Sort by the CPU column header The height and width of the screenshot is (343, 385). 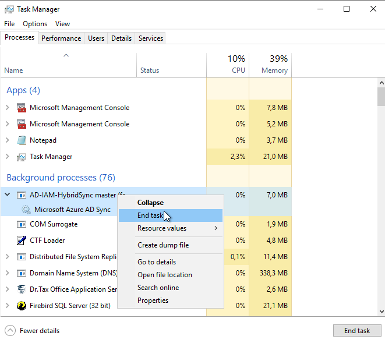[x=228, y=65]
